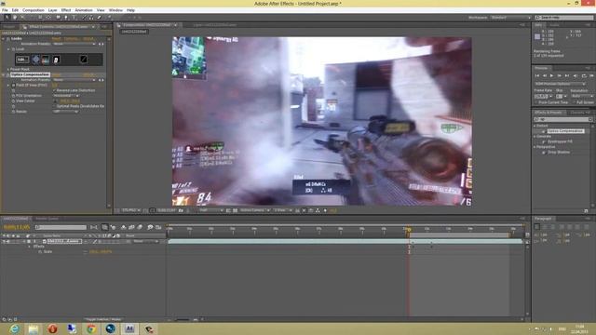Open viewer magnification ratio dropdown
The image size is (596, 335).
[x=131, y=210]
